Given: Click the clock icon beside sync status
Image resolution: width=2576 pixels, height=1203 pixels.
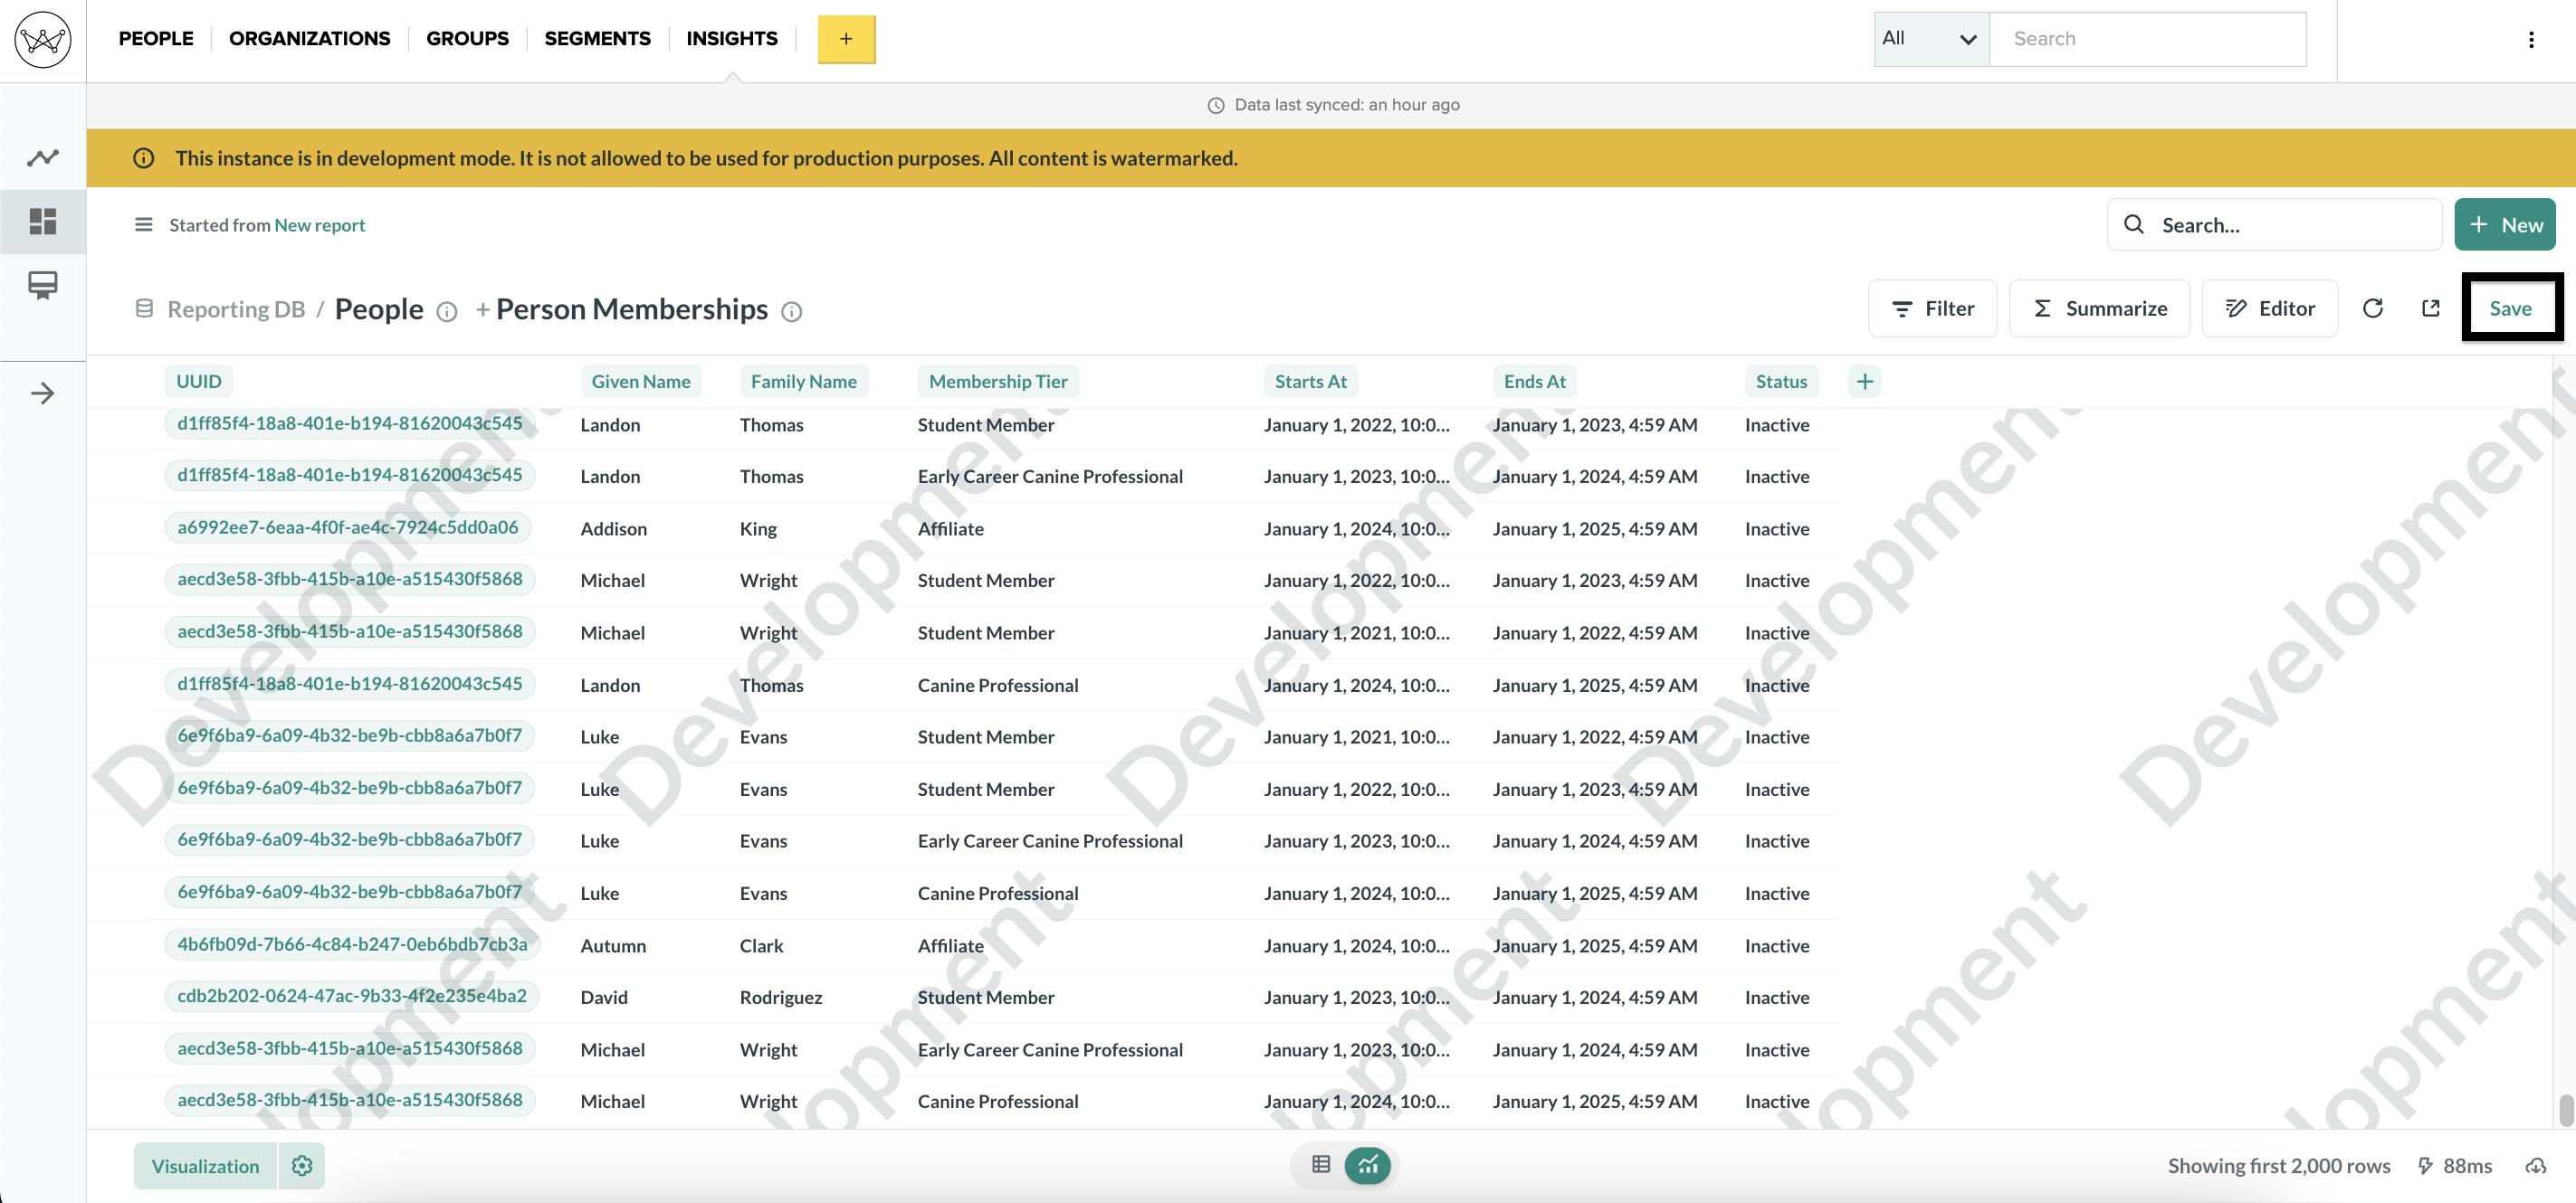Looking at the screenshot, I should tap(1216, 105).
